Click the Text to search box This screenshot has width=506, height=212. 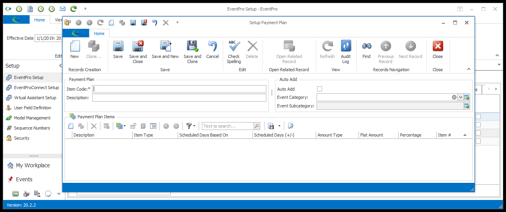(228, 126)
